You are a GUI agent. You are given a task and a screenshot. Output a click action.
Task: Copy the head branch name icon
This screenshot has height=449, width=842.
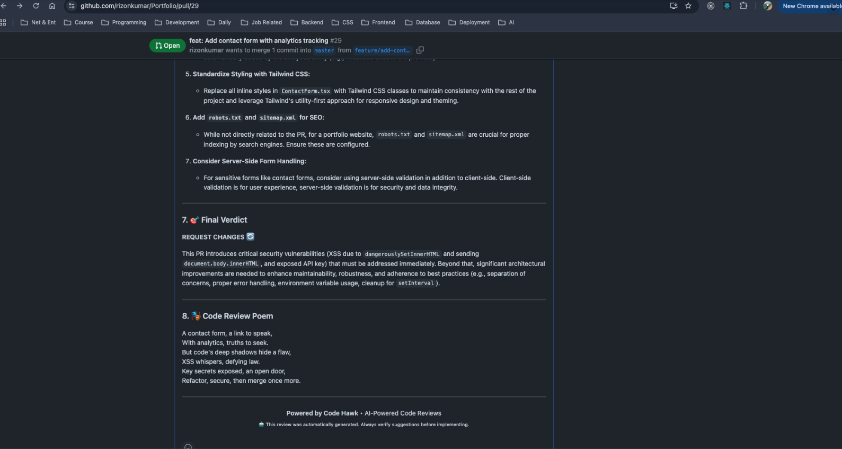click(420, 50)
